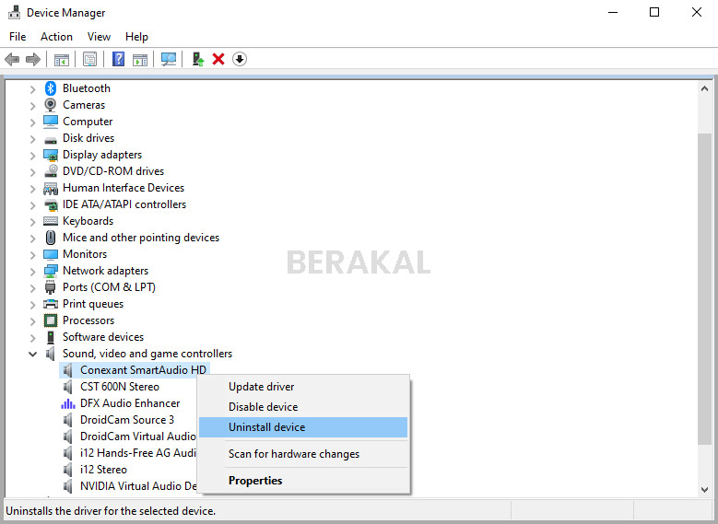Click the Update device driver toolbar icon
The width and height of the screenshot is (718, 524).
pos(198,59)
